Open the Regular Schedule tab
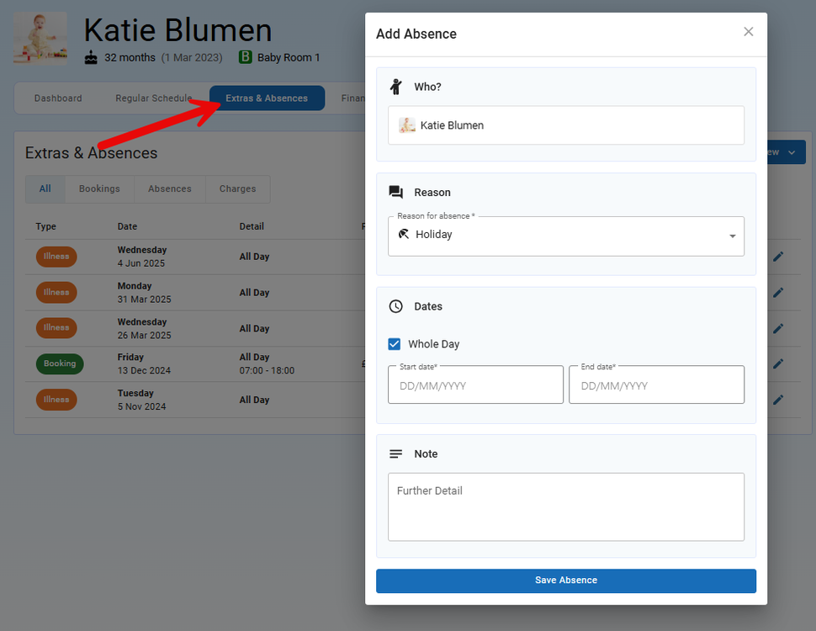The height and width of the screenshot is (631, 816). (153, 98)
